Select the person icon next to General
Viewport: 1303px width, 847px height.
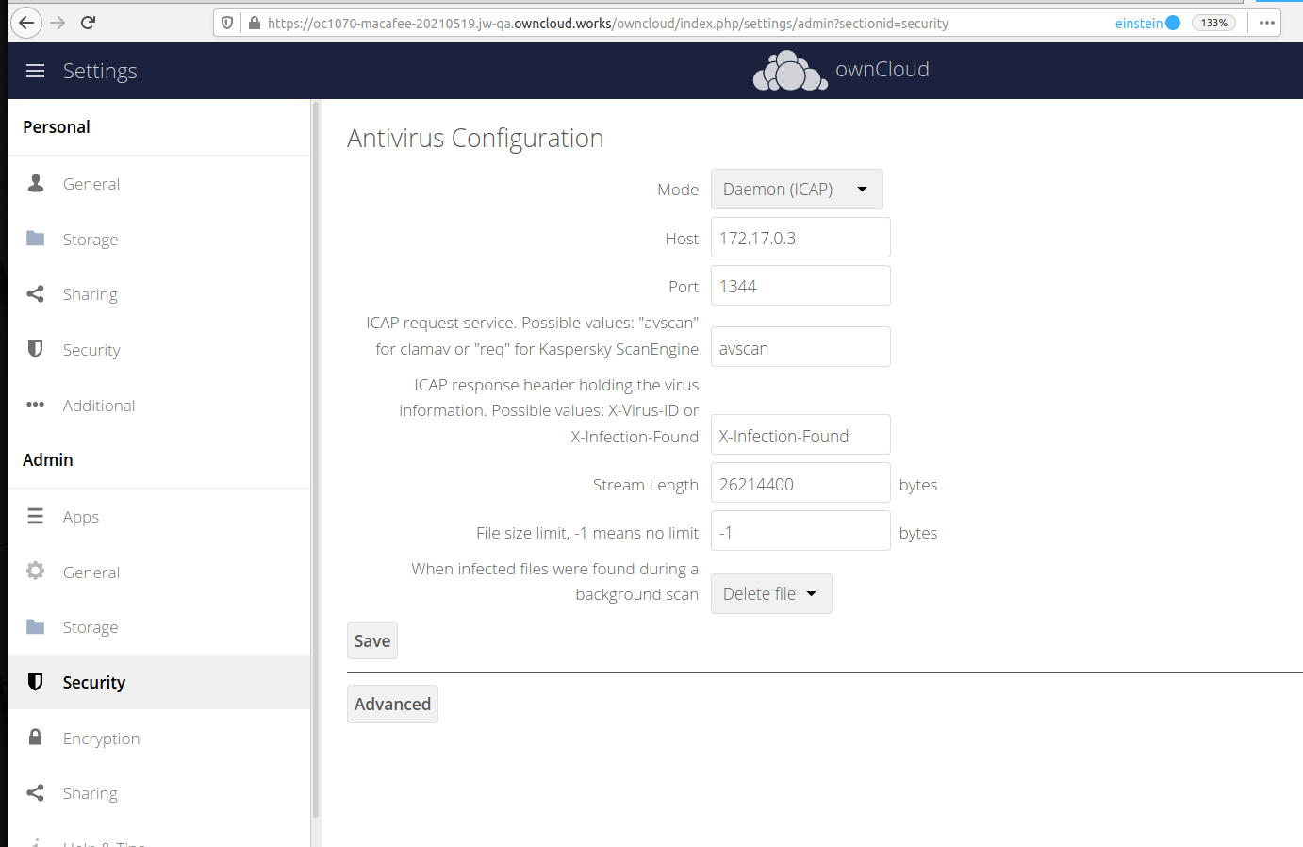pyautogui.click(x=35, y=183)
